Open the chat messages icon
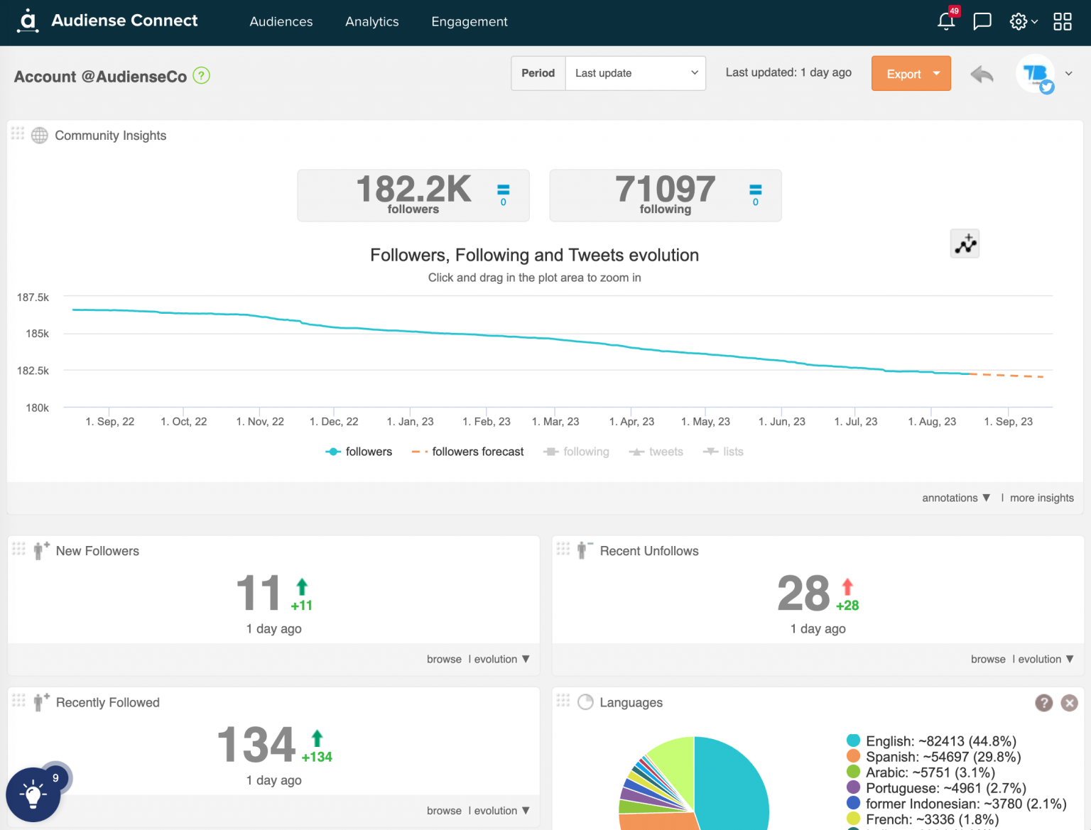This screenshot has height=830, width=1091. (982, 21)
